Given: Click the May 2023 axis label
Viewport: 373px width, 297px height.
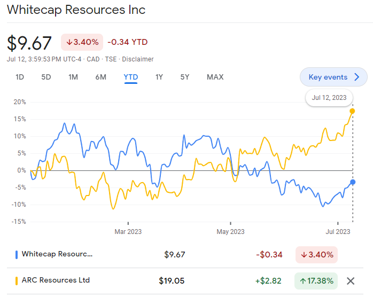Looking at the screenshot, I should (230, 232).
